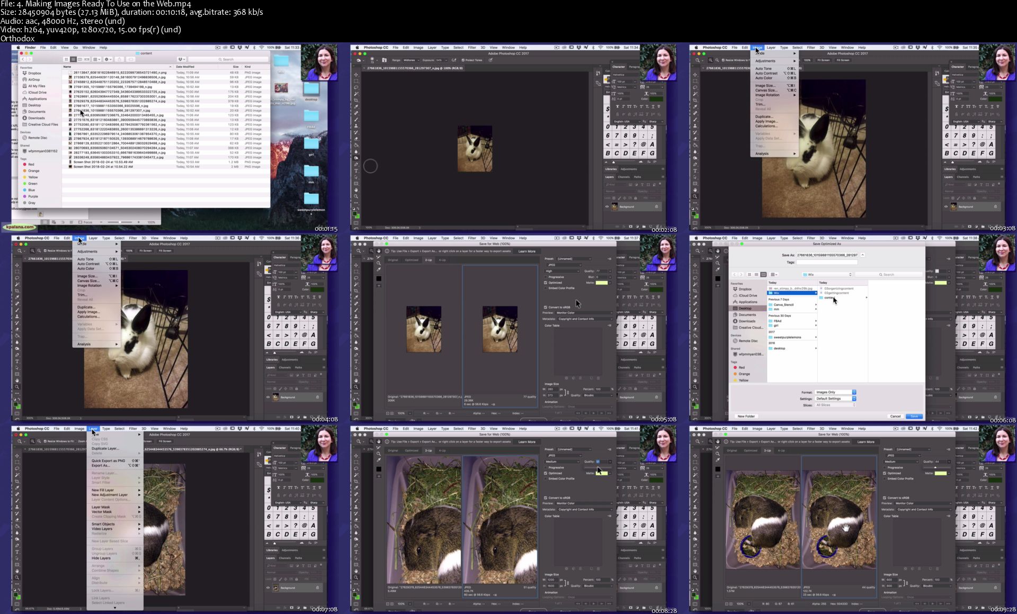1017x614 pixels.
Task: Switch Save Optimized As dialog to icon view
Action: [x=749, y=274]
